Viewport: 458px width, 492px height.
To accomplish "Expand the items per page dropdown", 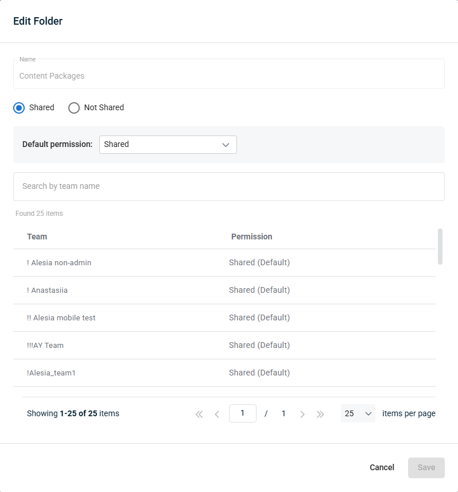I will point(358,413).
